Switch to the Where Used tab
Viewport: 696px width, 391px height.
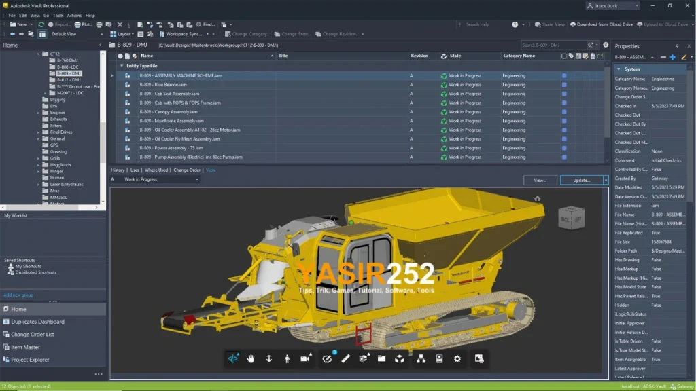click(156, 170)
